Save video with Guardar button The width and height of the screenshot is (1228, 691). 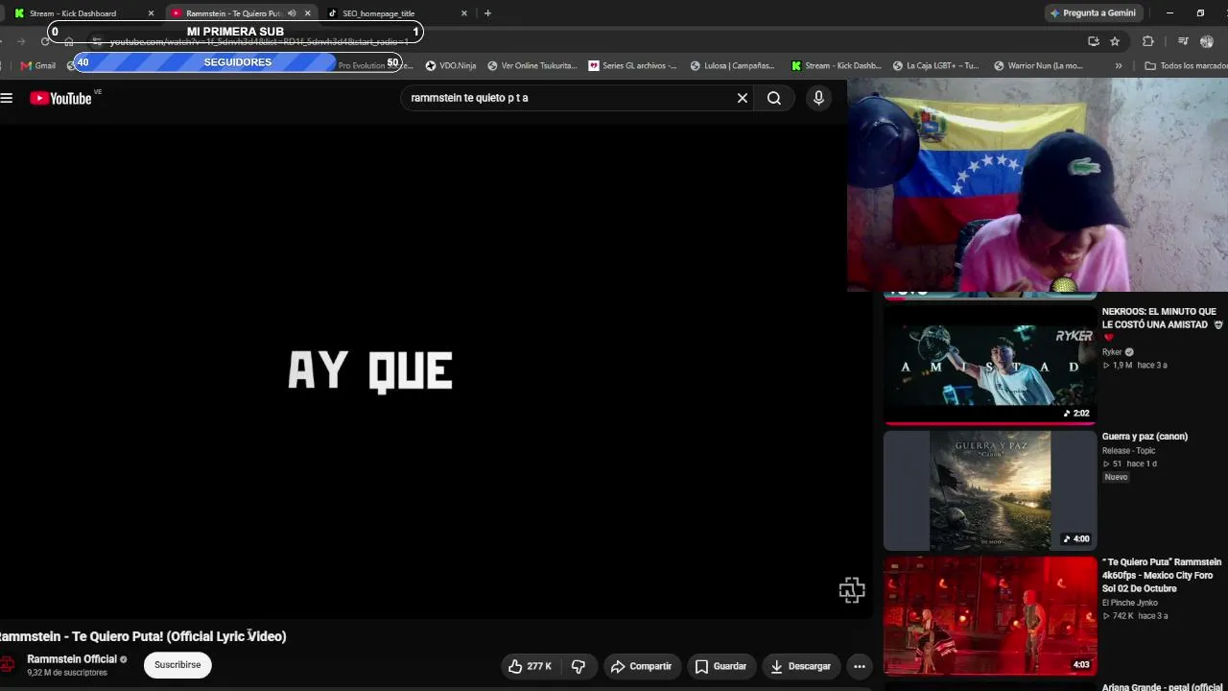click(x=720, y=666)
